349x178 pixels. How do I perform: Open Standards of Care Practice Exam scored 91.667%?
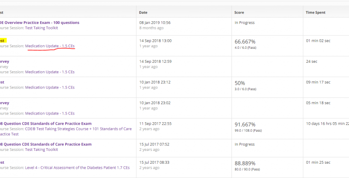coord(46,123)
